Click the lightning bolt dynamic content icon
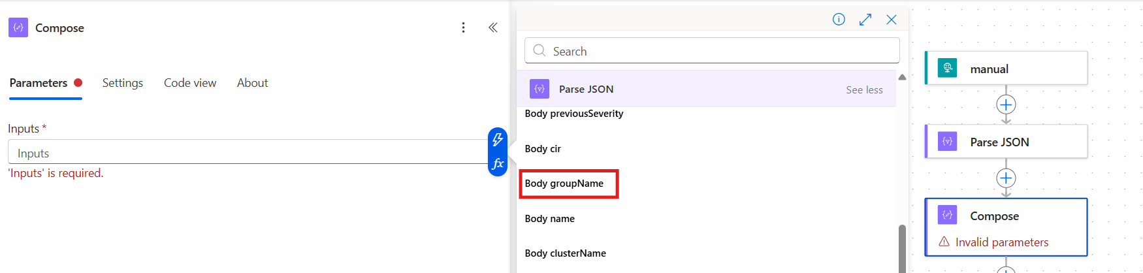 coord(498,139)
